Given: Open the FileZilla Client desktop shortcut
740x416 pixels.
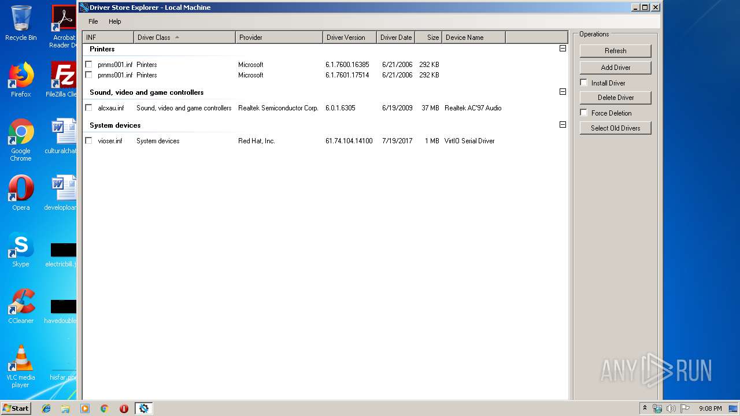Looking at the screenshot, I should (62, 80).
